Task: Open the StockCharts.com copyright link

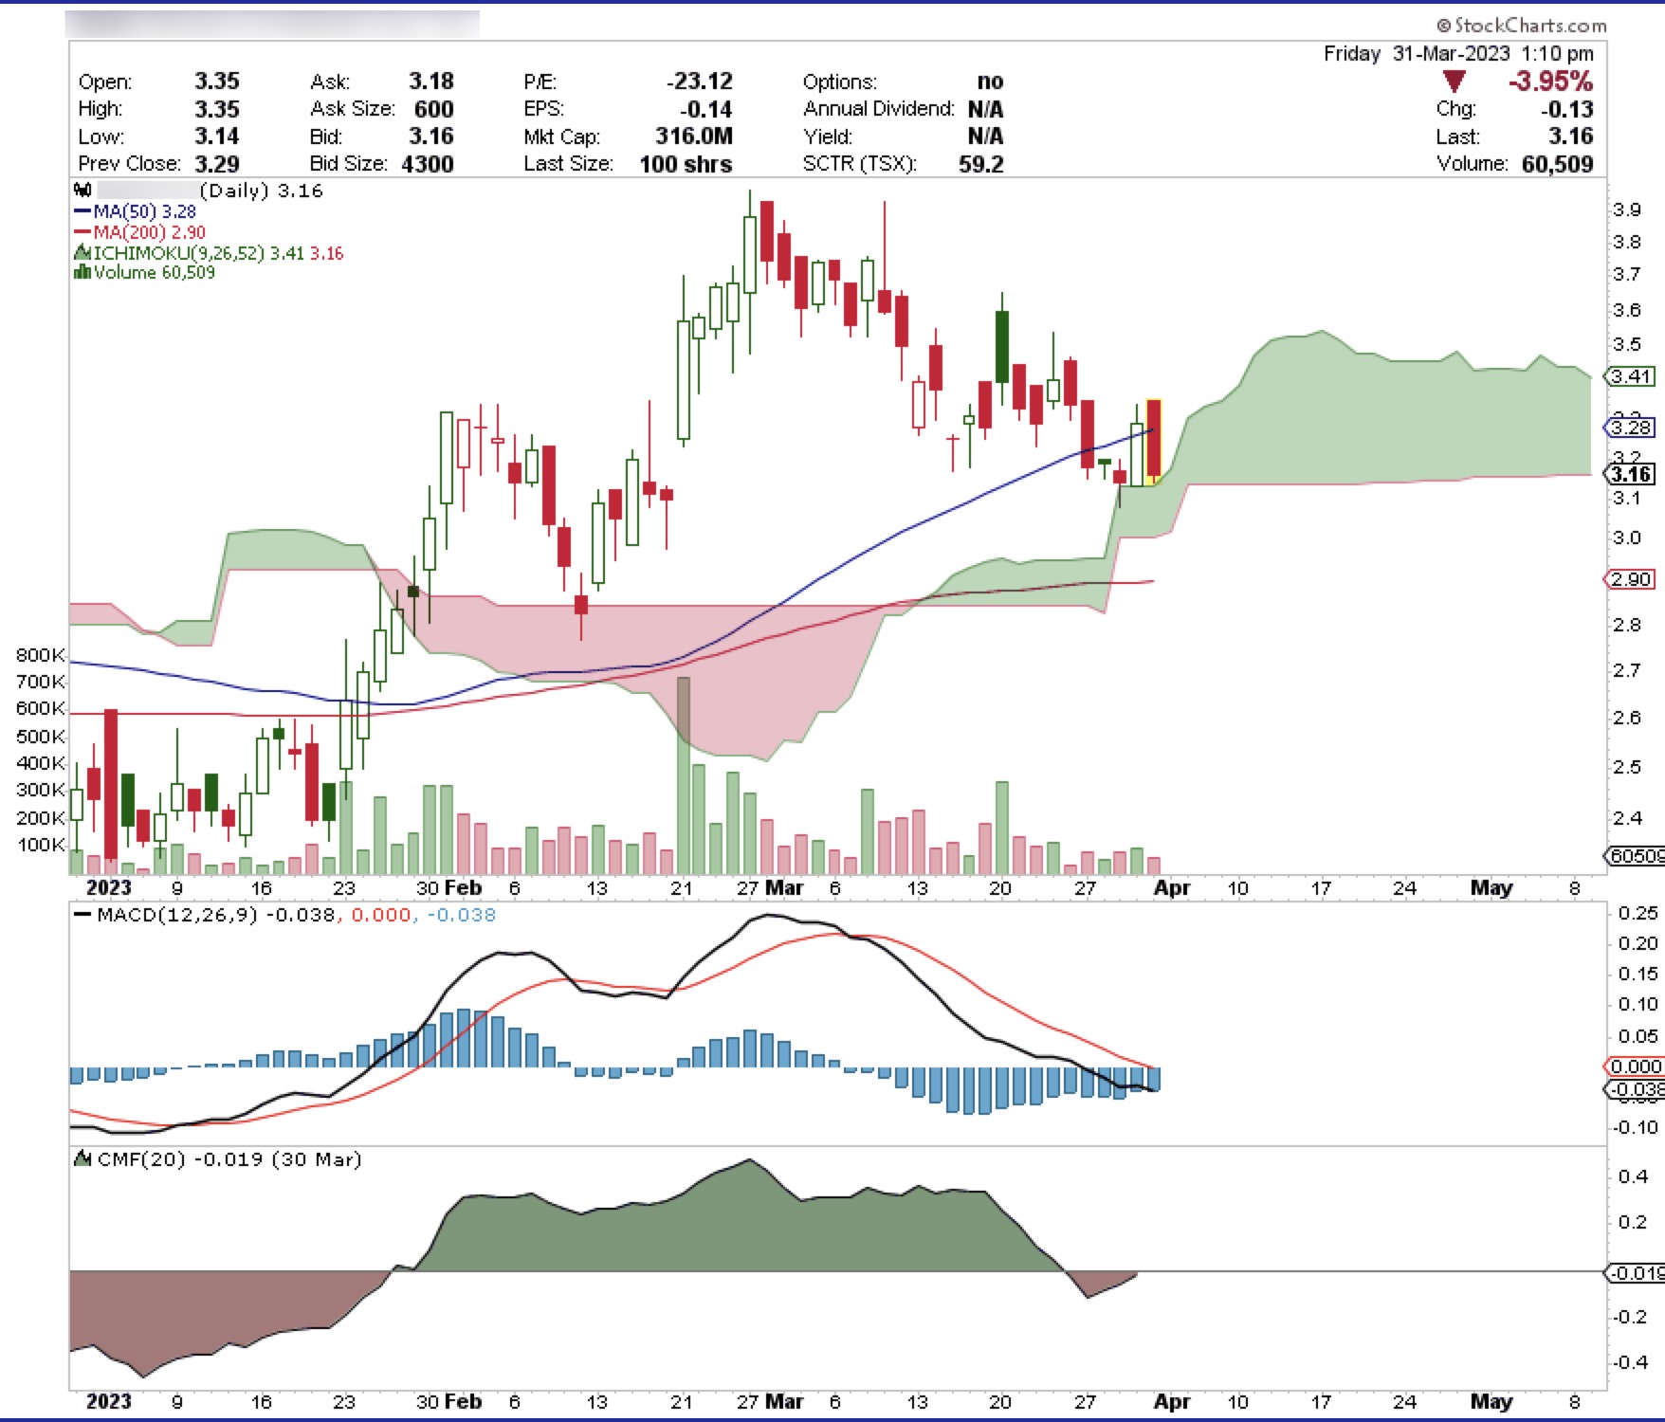Action: tap(1522, 26)
